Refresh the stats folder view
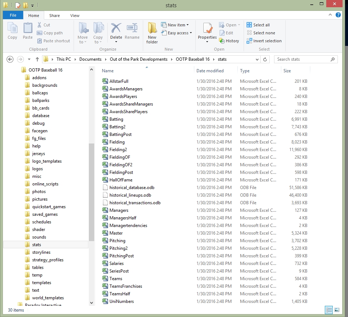This screenshot has height=317, width=348. [x=265, y=59]
